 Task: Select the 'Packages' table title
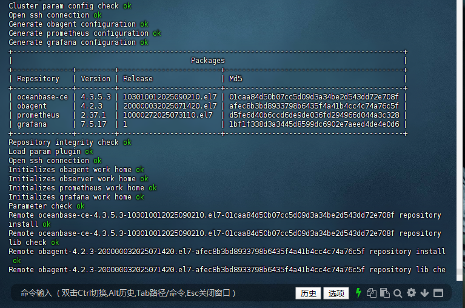coord(207,61)
